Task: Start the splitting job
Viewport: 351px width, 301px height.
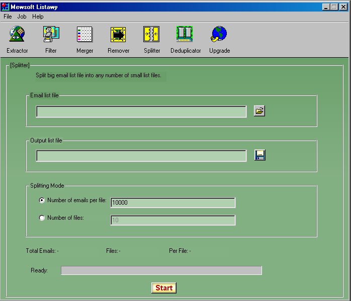Action: 164,288
